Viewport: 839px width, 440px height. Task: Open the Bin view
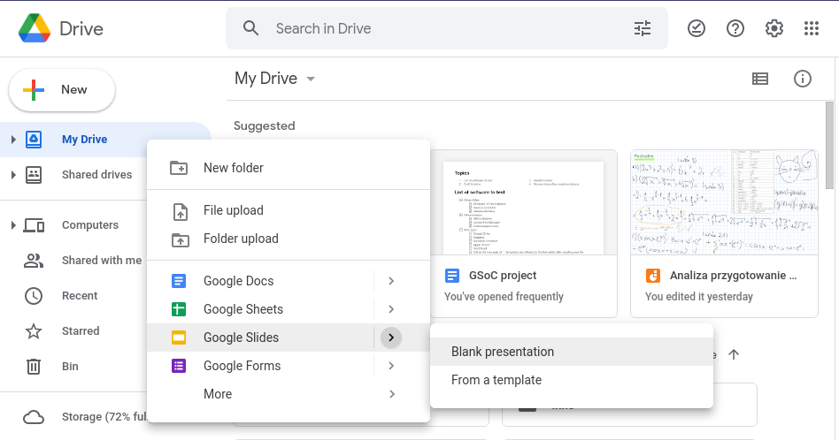tap(70, 367)
